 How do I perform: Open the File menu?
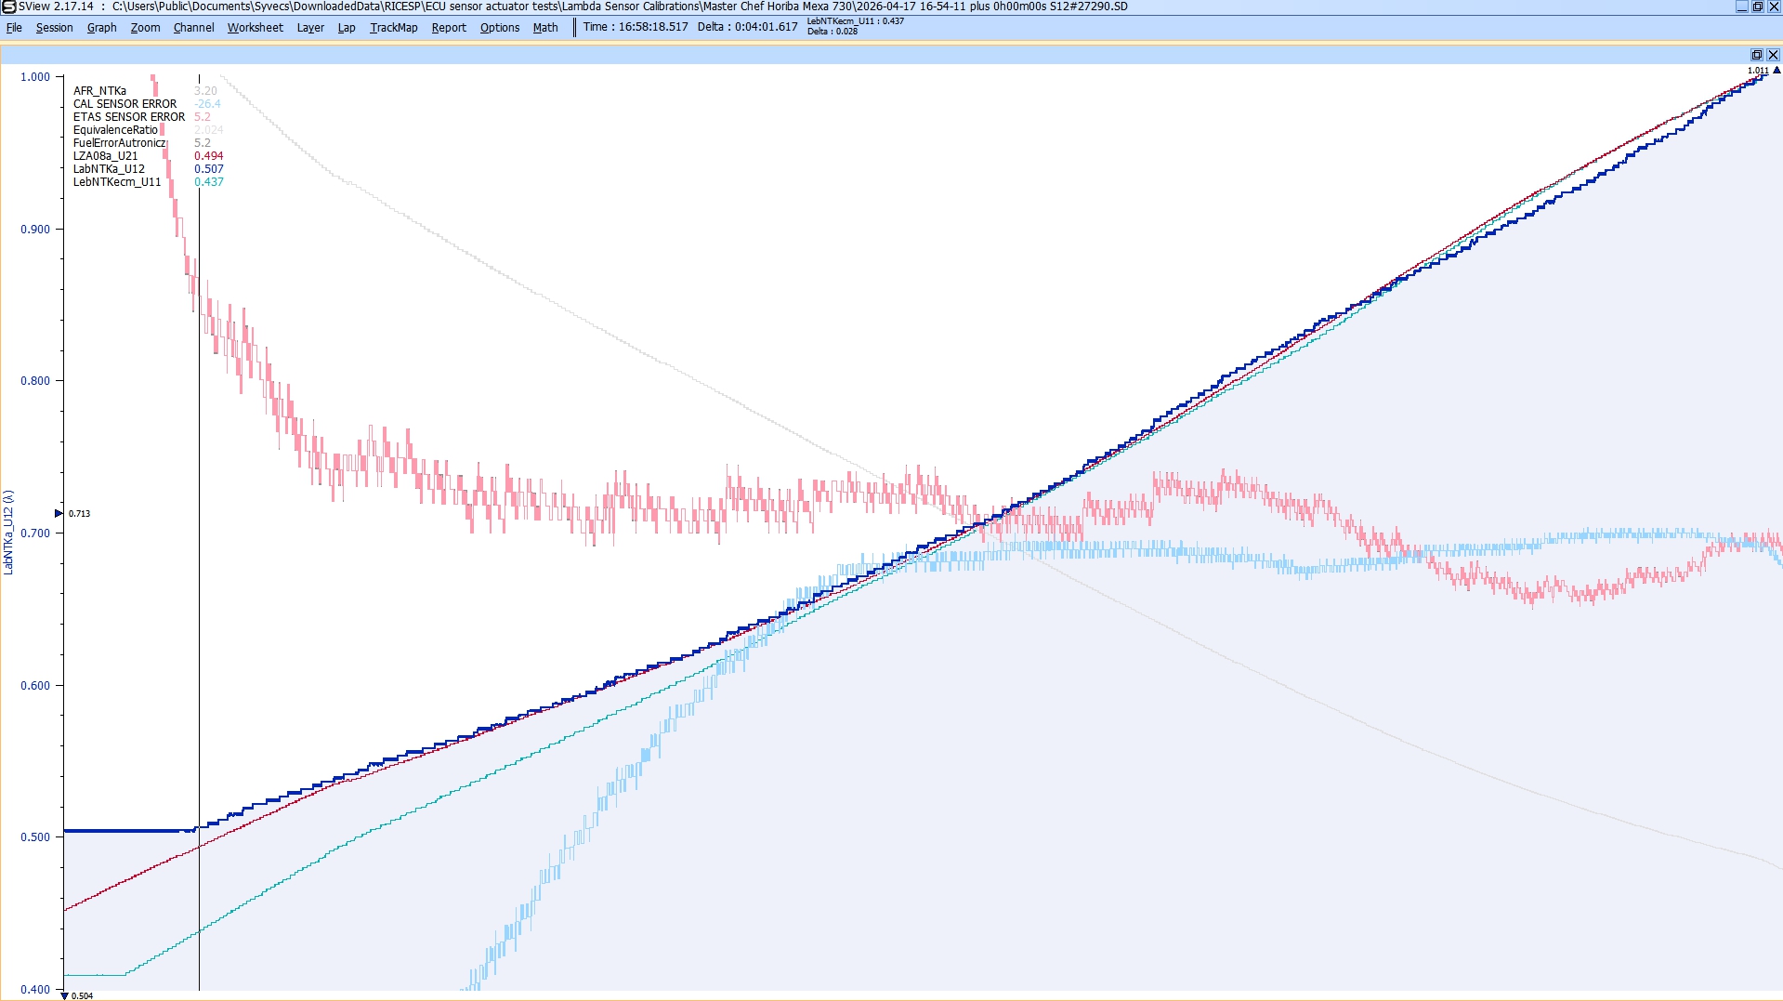pos(14,28)
